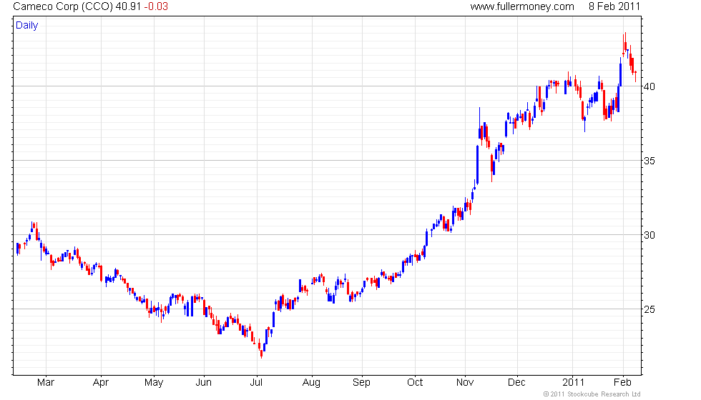Screen dimensions: 701x400
Task: Select the Jun month axis label
Action: click(203, 382)
